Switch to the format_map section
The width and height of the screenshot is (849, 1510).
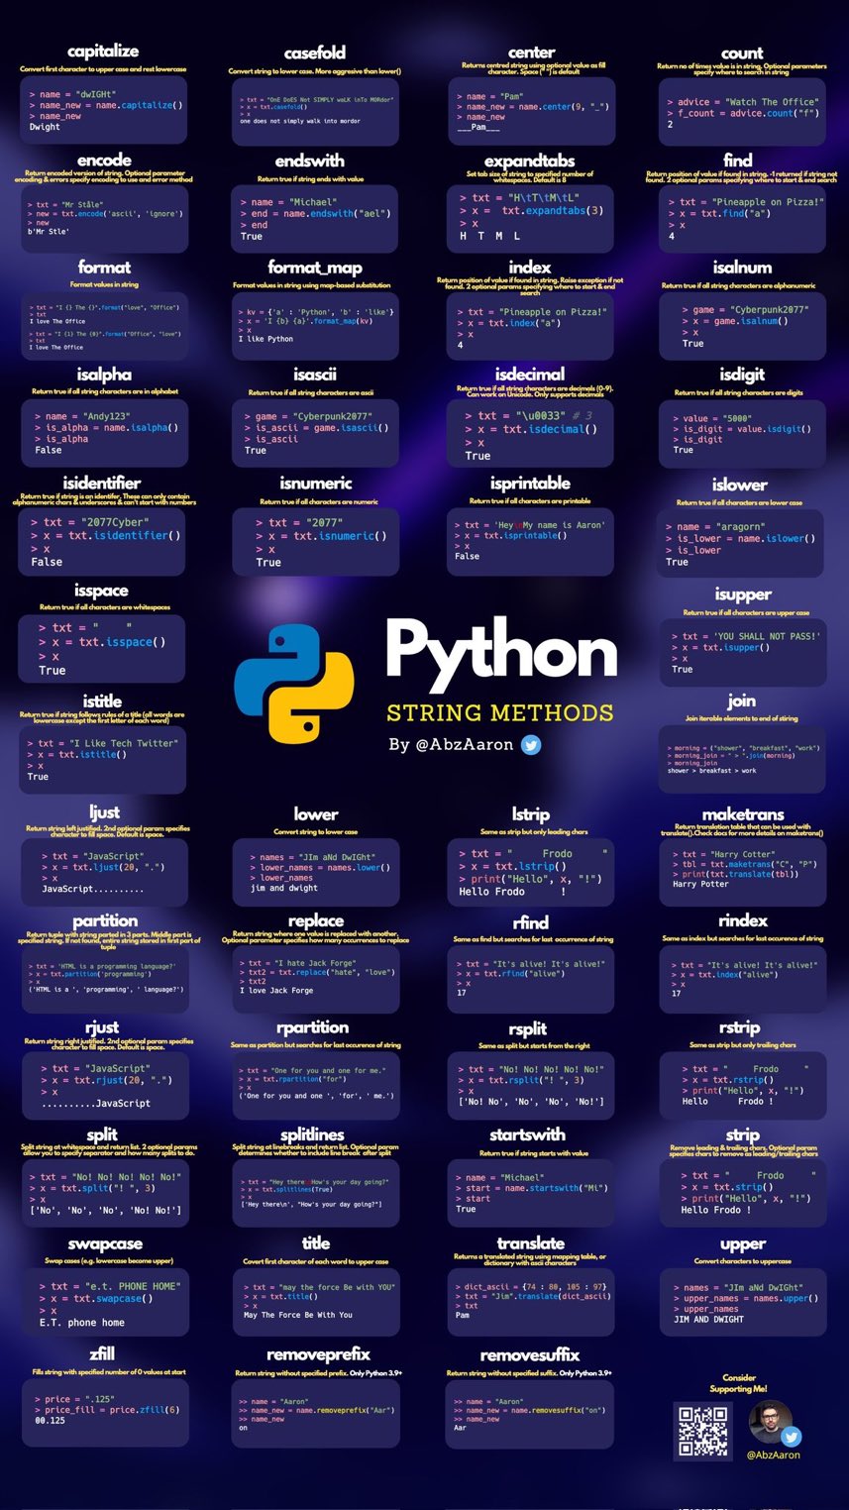coord(315,266)
